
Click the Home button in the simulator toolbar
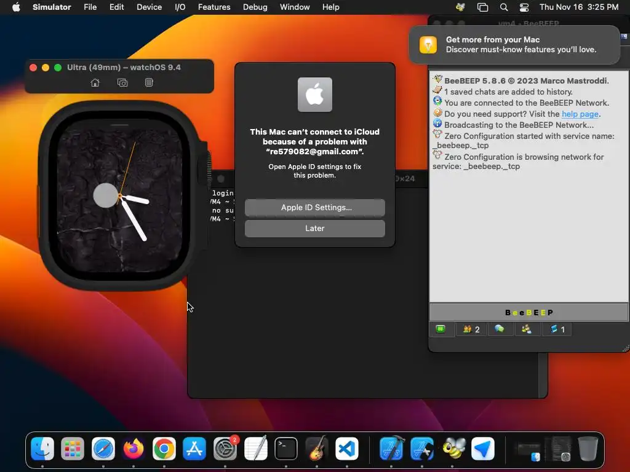point(95,83)
